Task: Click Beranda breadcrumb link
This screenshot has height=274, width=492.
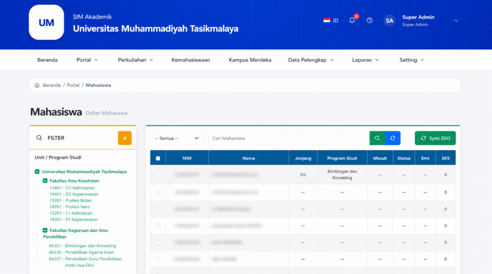Action: [x=51, y=85]
